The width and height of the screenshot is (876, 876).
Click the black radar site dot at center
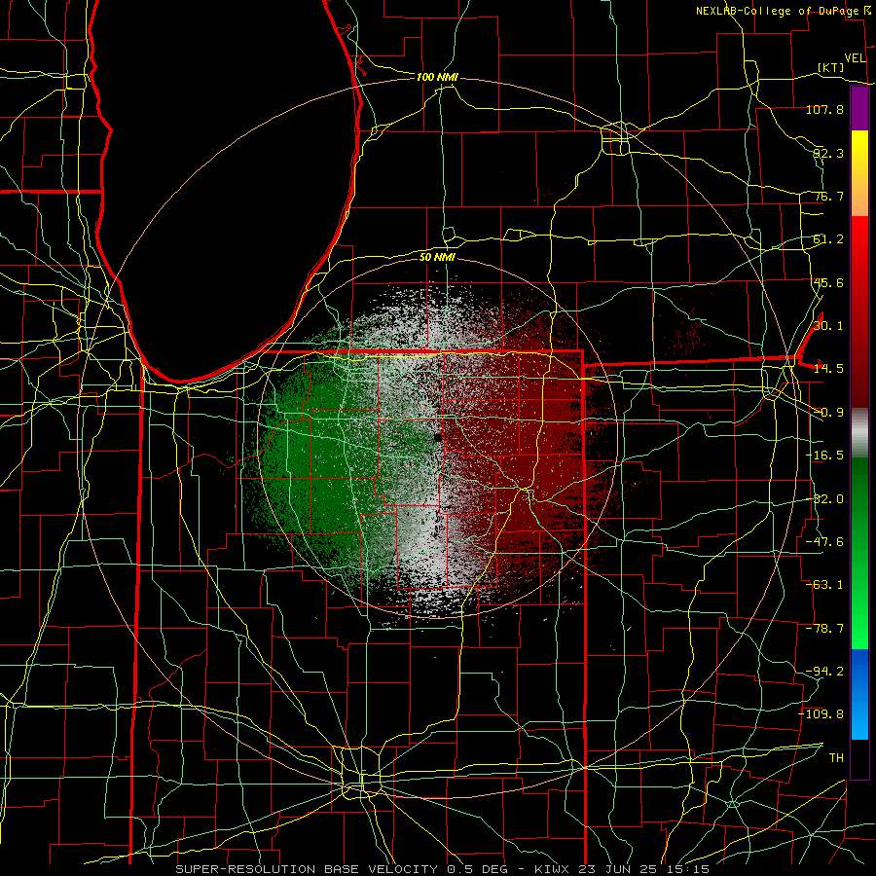pyautogui.click(x=439, y=437)
